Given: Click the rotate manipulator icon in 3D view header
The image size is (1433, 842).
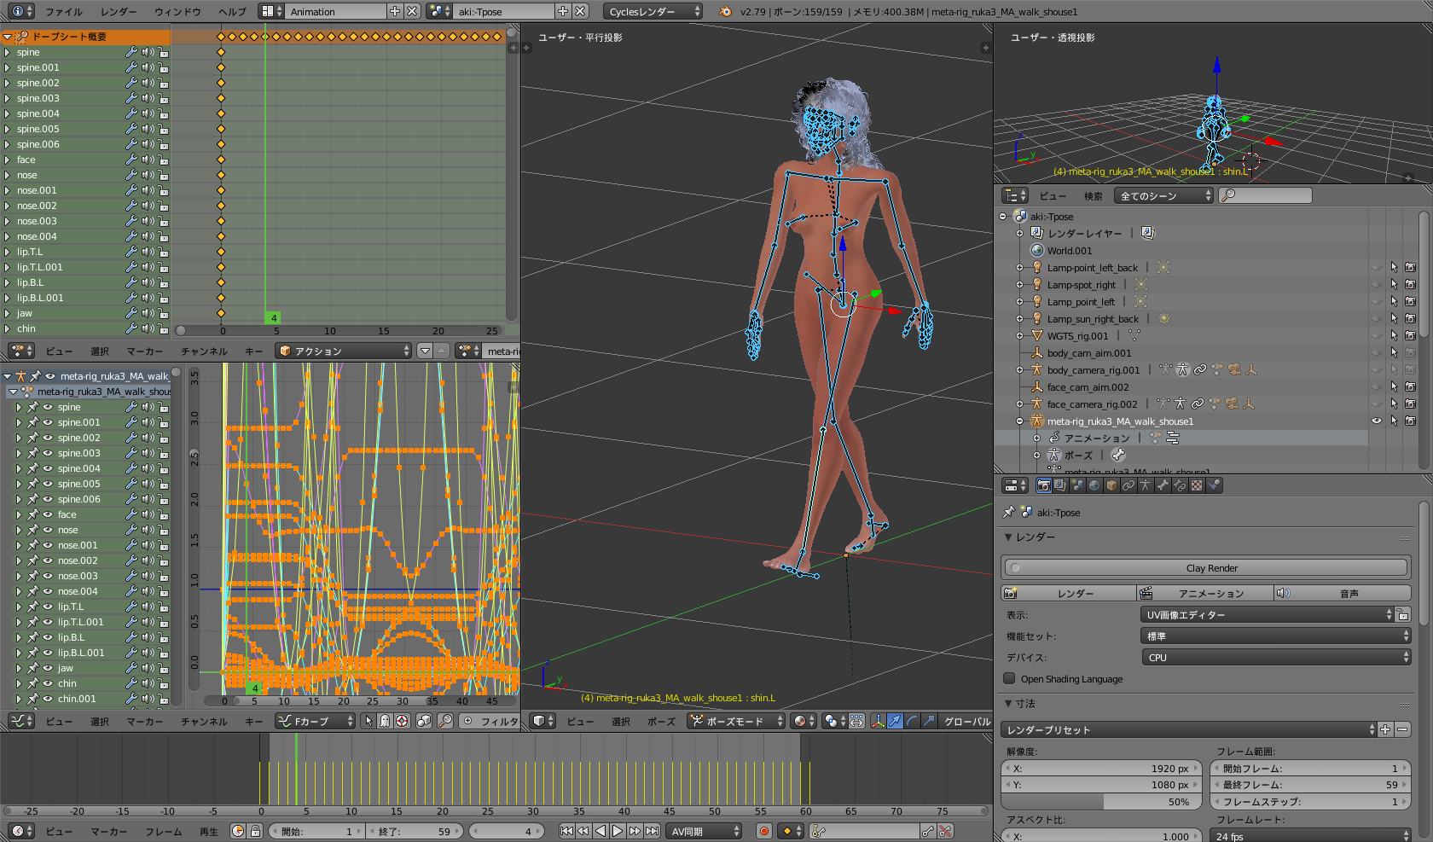Looking at the screenshot, I should [912, 721].
